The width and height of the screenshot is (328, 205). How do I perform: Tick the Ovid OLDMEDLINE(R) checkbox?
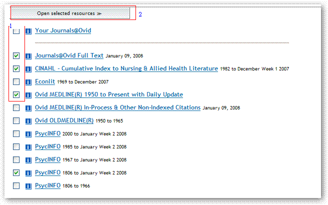[16, 120]
